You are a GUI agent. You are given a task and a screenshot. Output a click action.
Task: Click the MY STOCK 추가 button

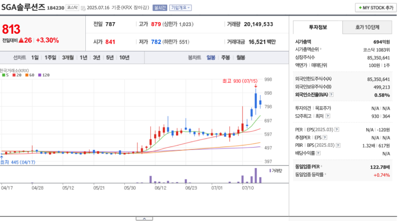(x=376, y=8)
